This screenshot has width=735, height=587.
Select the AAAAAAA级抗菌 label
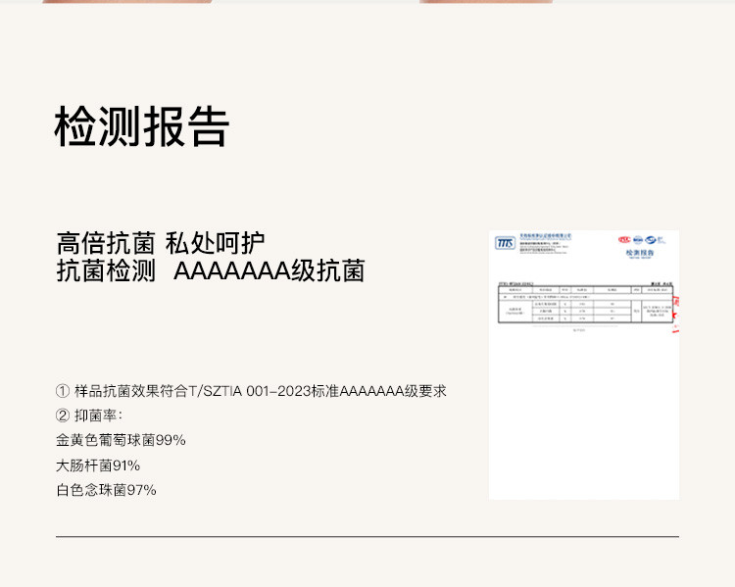[x=269, y=271]
